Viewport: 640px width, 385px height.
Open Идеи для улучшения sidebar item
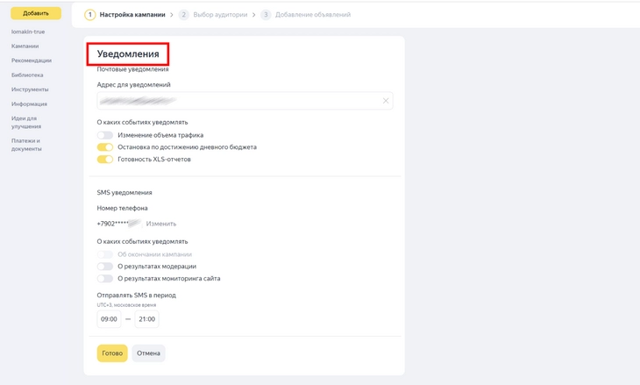tap(26, 123)
